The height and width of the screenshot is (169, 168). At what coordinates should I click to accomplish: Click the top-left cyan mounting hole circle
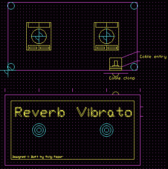pos(11,6)
